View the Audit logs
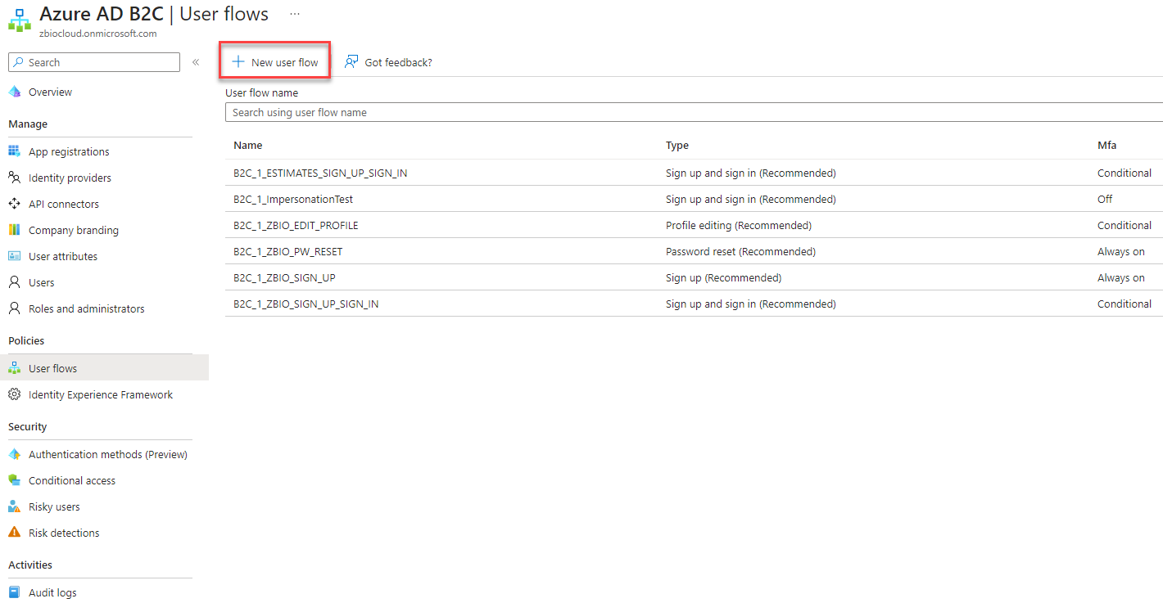The height and width of the screenshot is (603, 1163). click(x=52, y=592)
